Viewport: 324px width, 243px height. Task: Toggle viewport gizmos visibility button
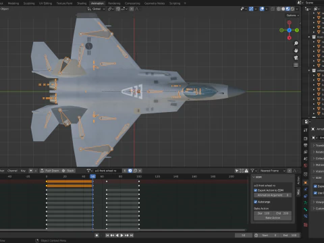coord(251,9)
